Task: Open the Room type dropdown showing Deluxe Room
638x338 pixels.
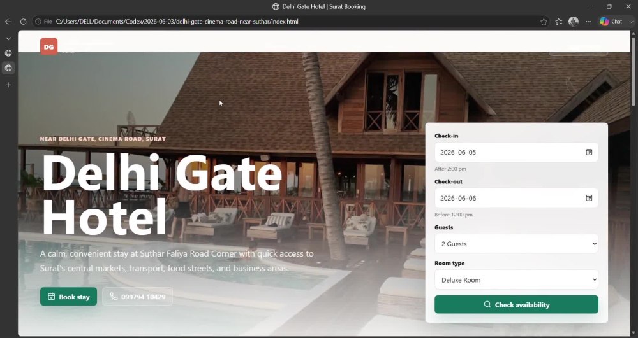Action: 516,279
